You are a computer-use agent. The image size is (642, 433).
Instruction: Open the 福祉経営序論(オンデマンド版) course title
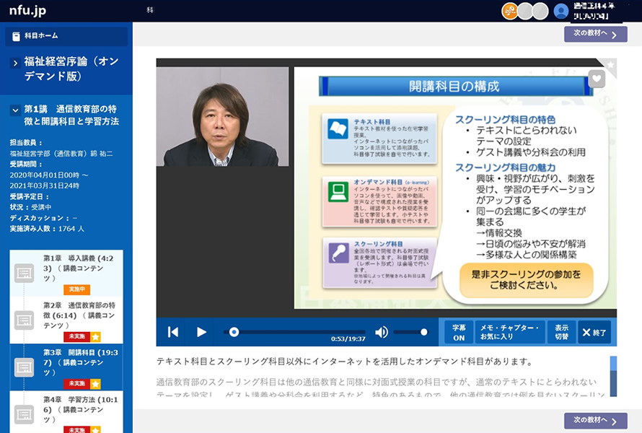pos(71,69)
